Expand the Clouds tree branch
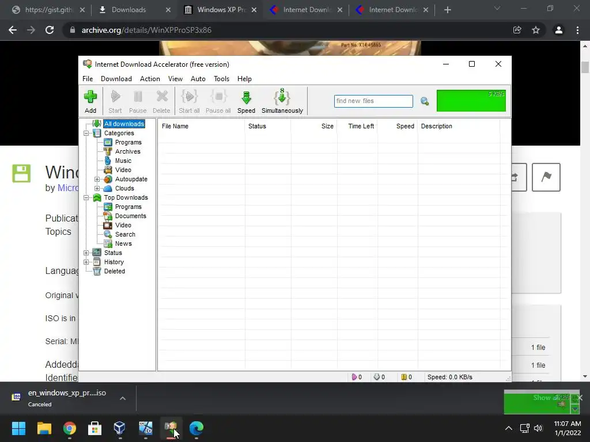Viewport: 590px width, 442px height. [97, 188]
